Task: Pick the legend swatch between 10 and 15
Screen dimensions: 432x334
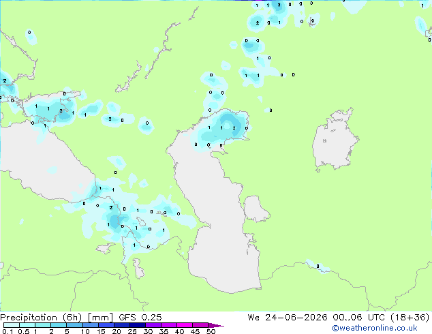Action: pos(91,325)
